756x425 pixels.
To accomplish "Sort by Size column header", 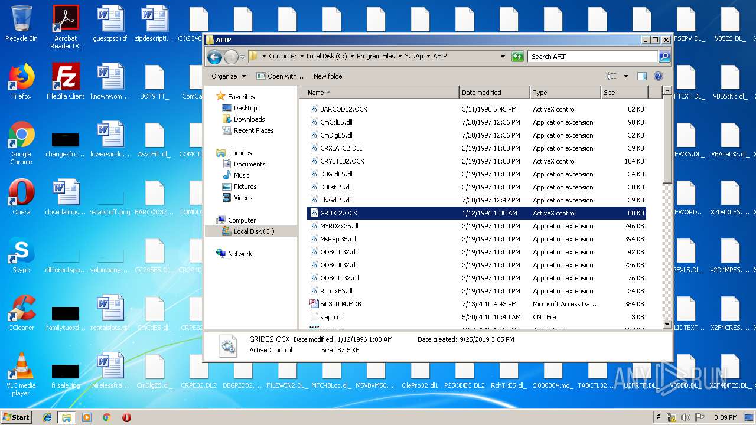I will [x=624, y=93].
